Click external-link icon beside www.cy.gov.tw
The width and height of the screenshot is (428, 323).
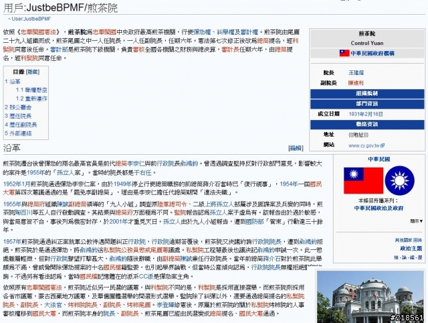click(383, 145)
